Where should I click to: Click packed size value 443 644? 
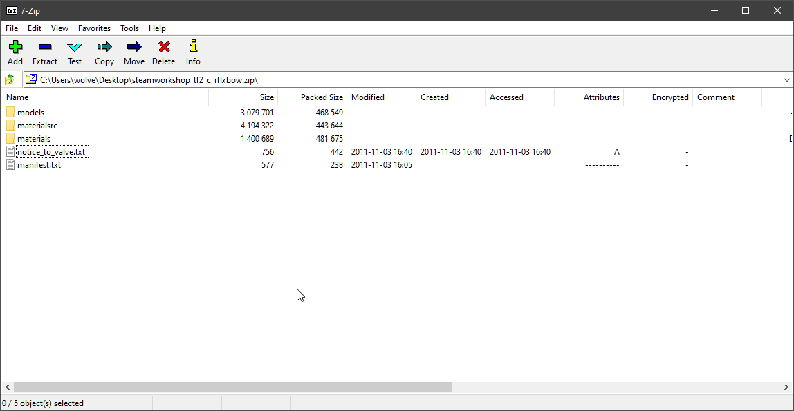[329, 126]
